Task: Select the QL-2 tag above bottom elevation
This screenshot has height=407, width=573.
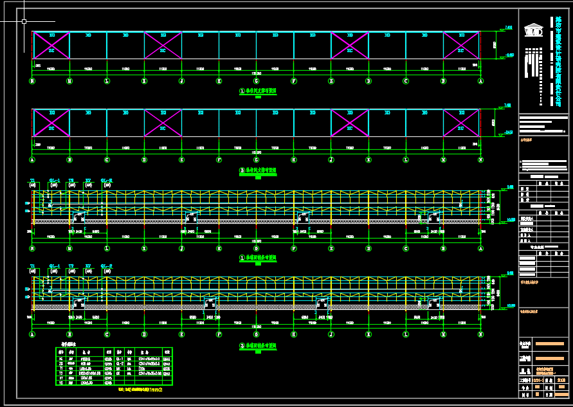Action: point(107,266)
